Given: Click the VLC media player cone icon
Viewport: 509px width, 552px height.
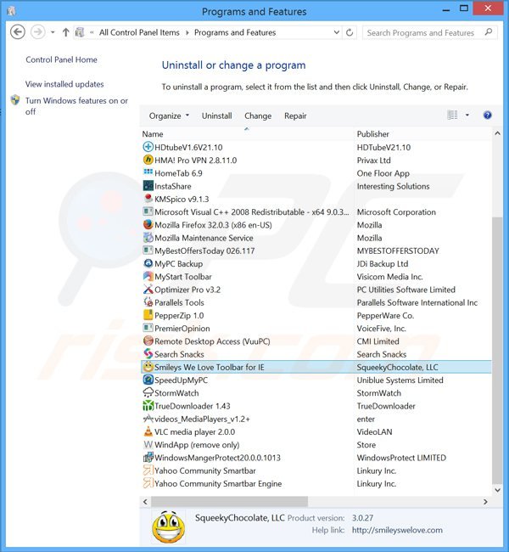Looking at the screenshot, I should (148, 431).
